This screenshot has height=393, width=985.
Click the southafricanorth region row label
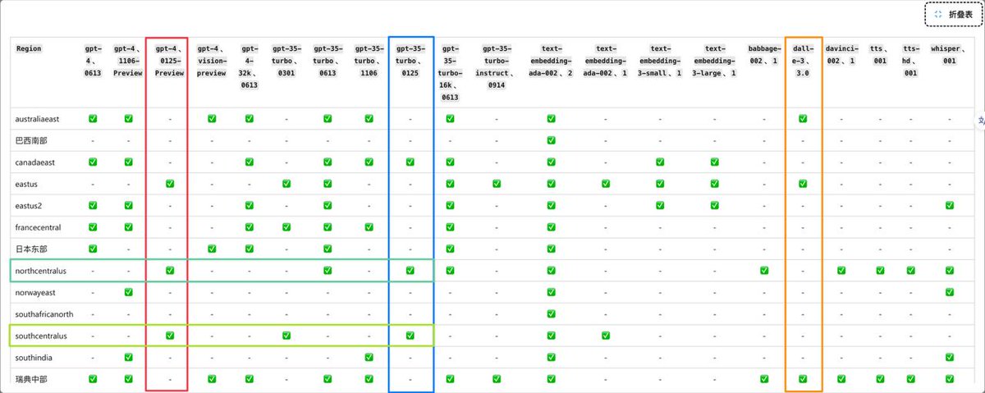tap(44, 313)
